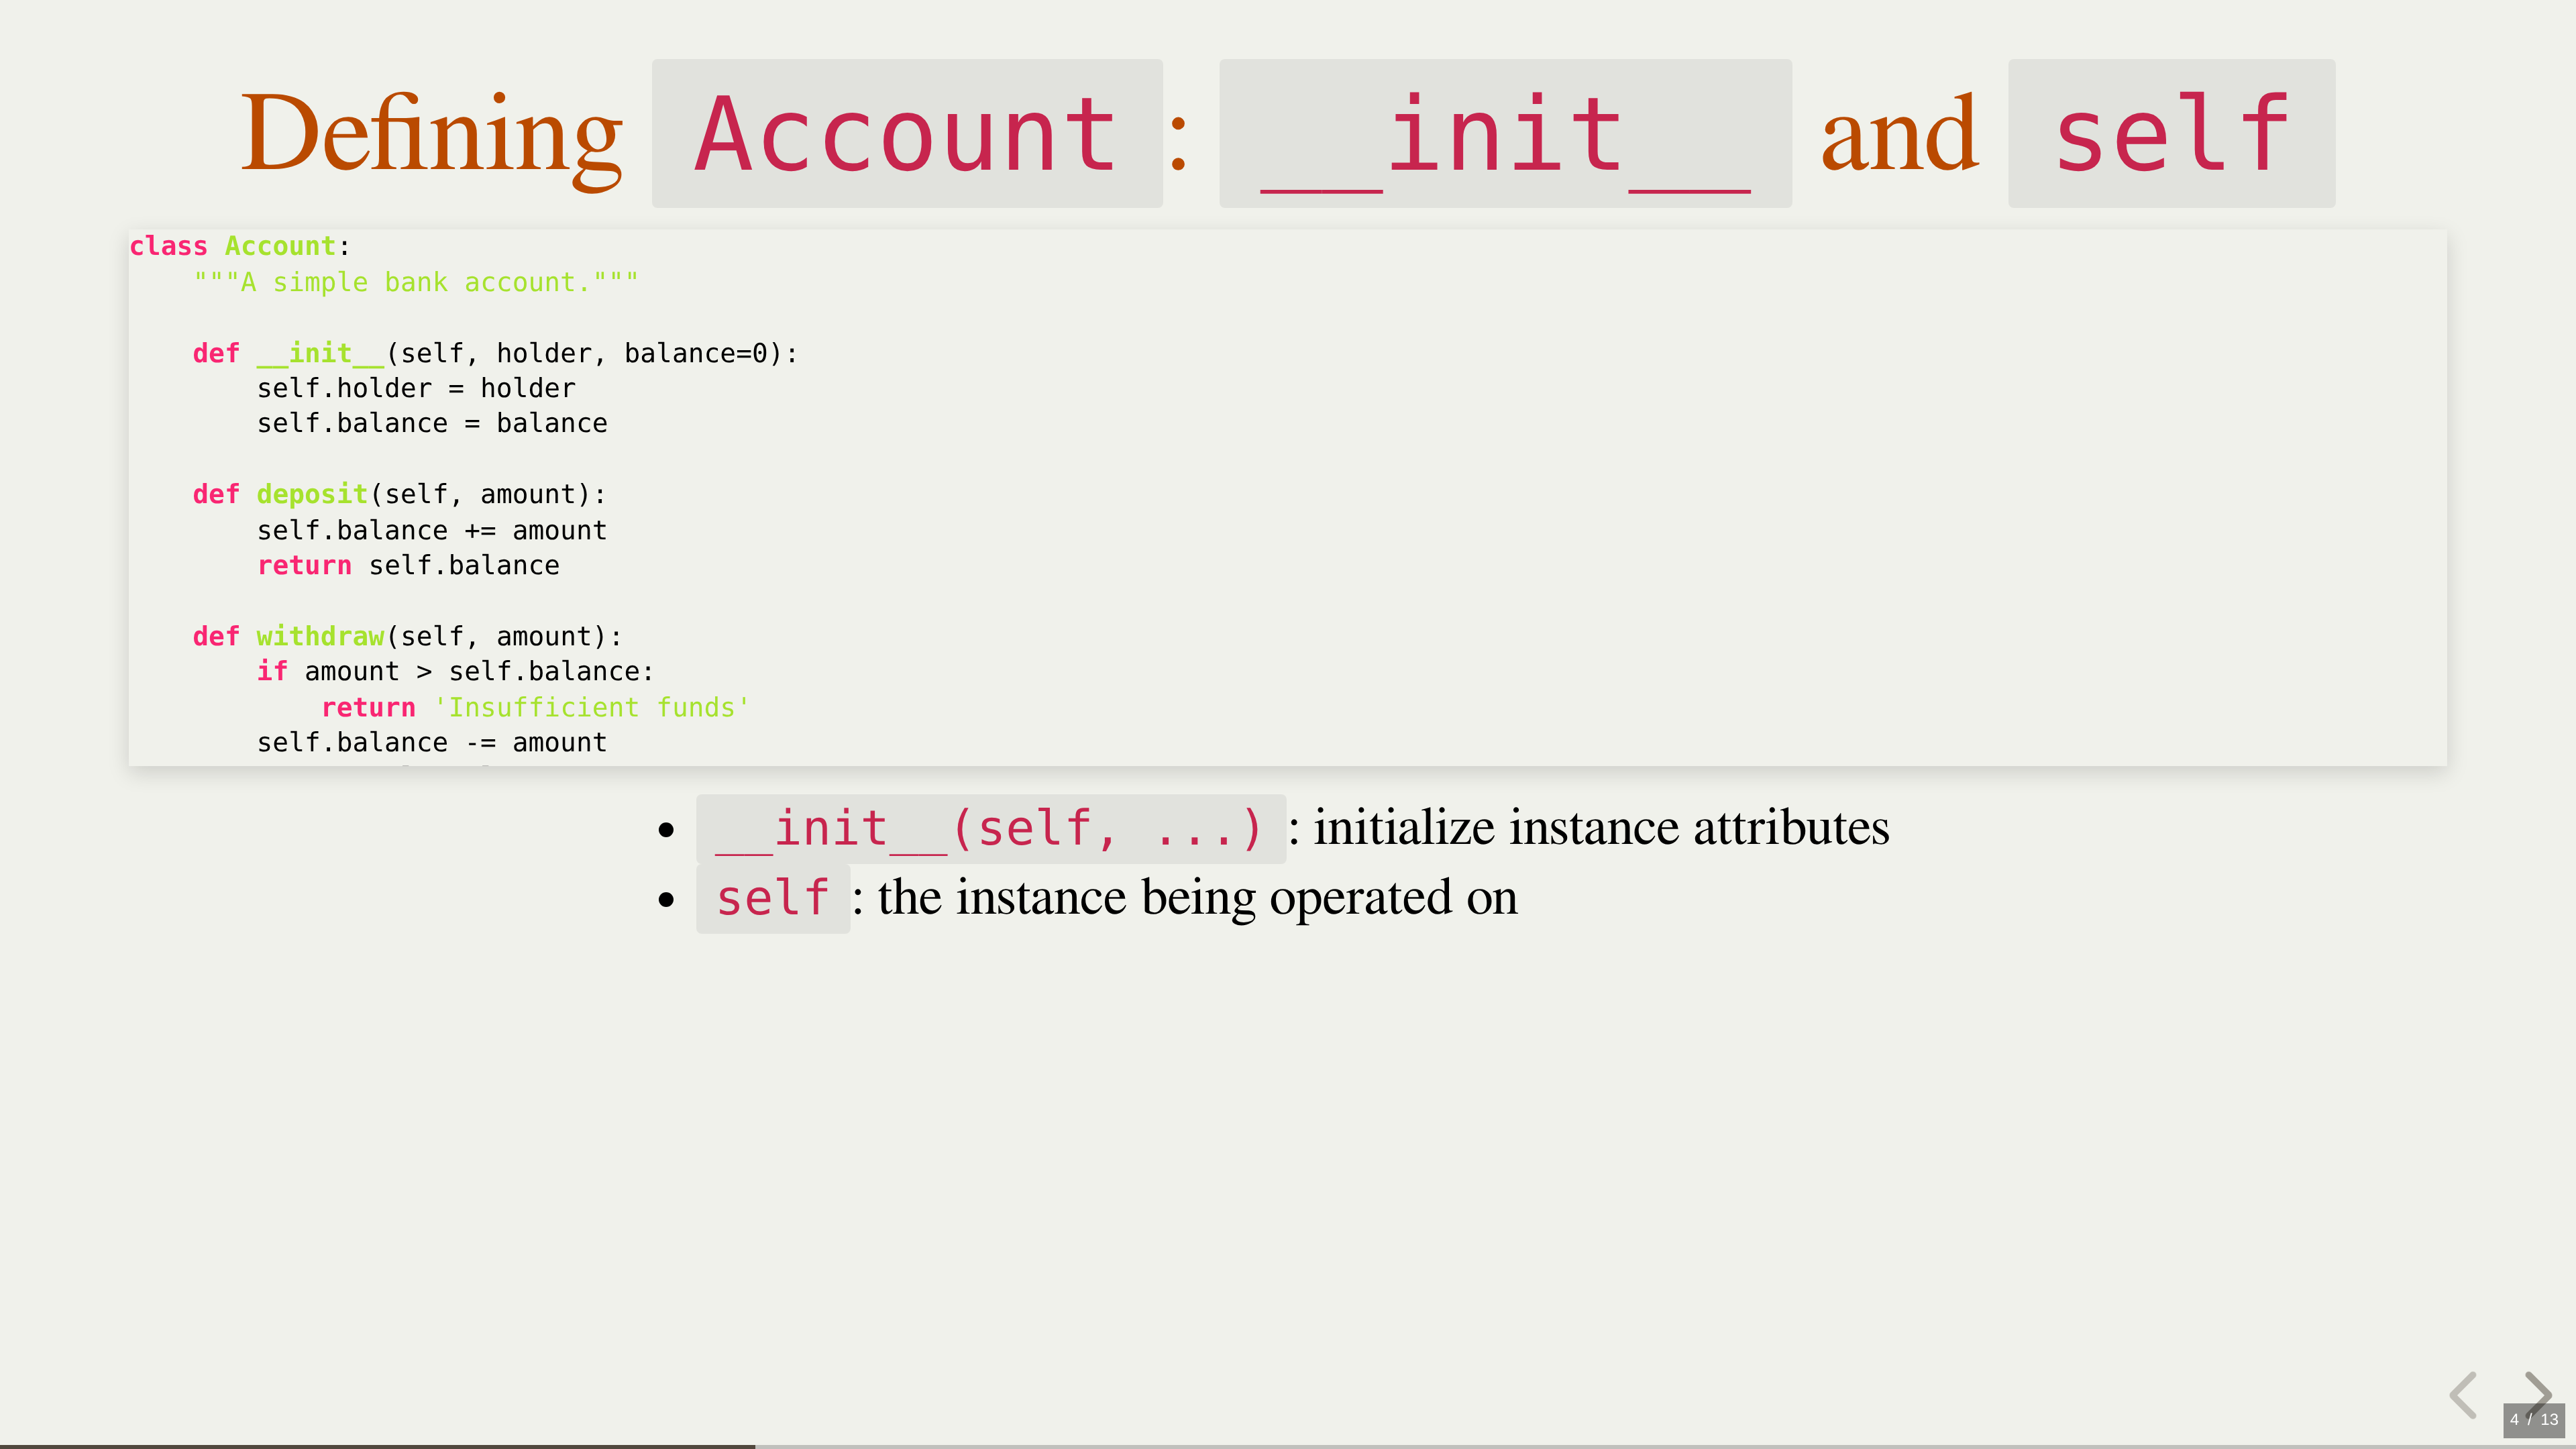Click the def __init__ line in code
2576x1449 pixels.
(x=495, y=353)
